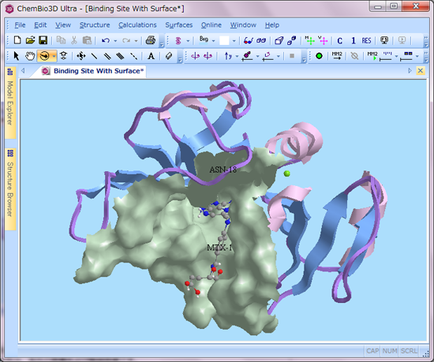Open the Surfaces menu
The width and height of the screenshot is (434, 362).
coord(179,25)
